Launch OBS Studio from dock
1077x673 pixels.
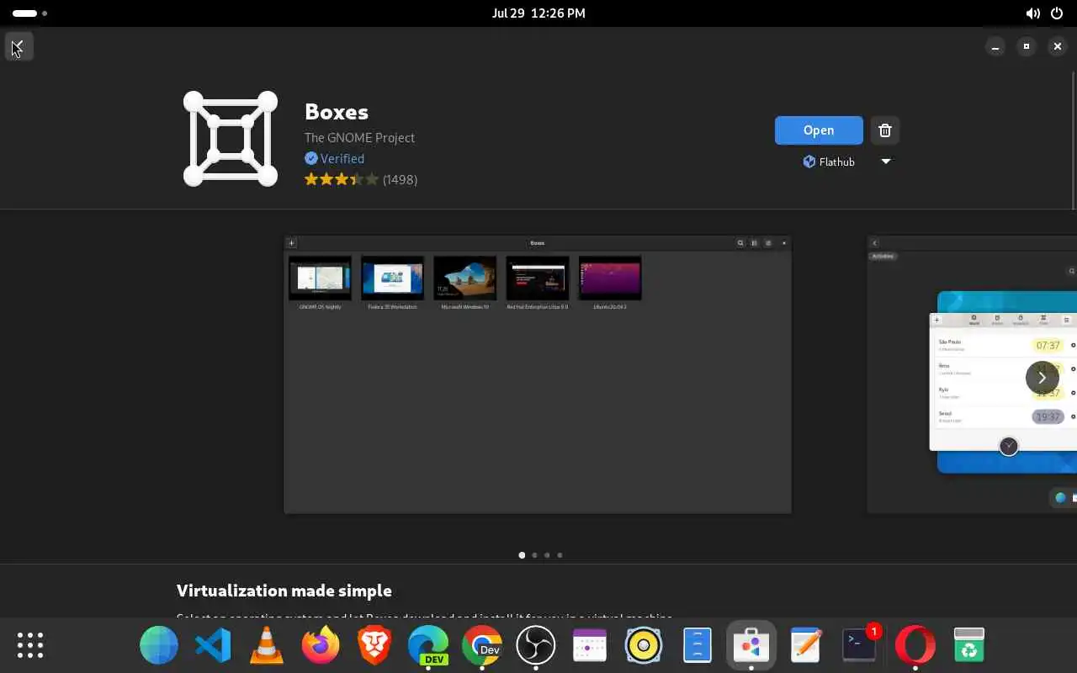coord(536,646)
